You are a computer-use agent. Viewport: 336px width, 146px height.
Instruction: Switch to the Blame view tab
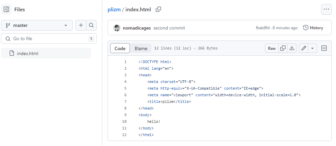(141, 48)
